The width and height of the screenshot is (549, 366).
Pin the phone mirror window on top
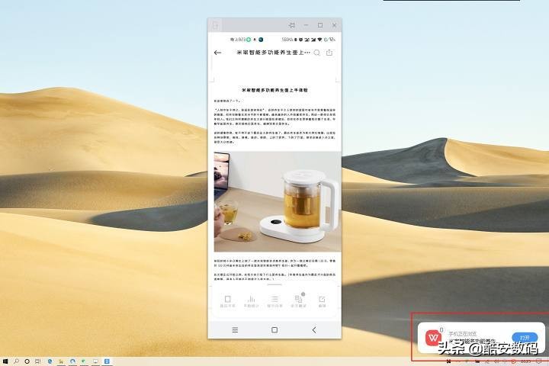pos(291,25)
